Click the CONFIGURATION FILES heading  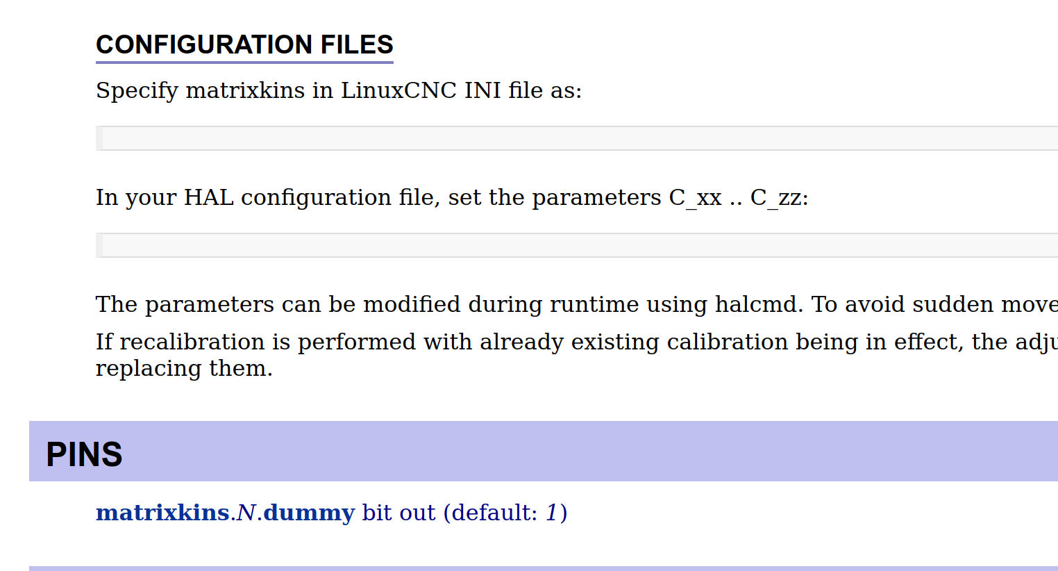pyautogui.click(x=244, y=45)
